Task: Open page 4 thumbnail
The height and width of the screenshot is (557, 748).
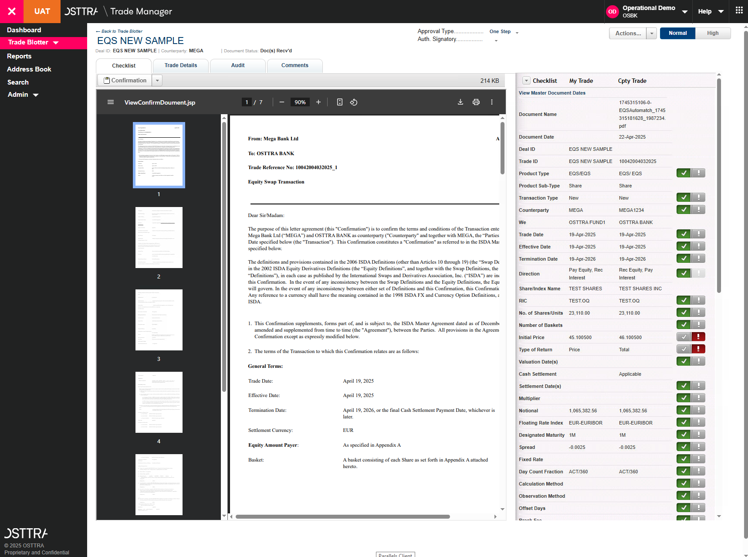Action: (159, 402)
